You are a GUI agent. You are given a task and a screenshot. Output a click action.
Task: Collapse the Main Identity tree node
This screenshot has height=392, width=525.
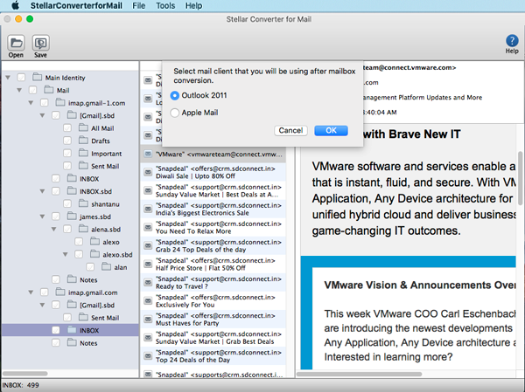[x=8, y=78]
